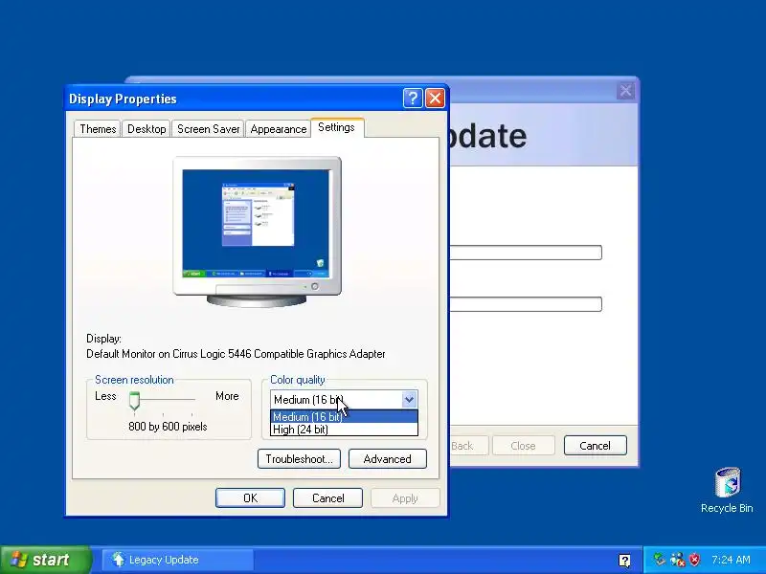The height and width of the screenshot is (574, 766).
Task: Click Cancel in Display Properties
Action: pos(327,497)
